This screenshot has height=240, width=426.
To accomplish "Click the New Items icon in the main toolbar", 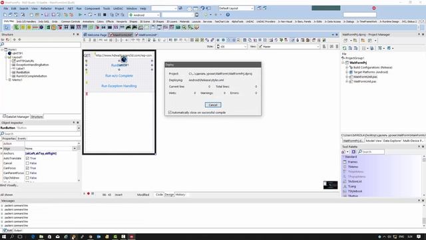I will (x=5, y=15).
